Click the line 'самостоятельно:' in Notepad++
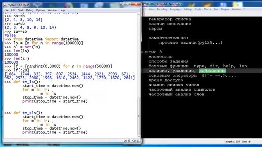Screen dimensions: 262x147 (x=168, y=38)
